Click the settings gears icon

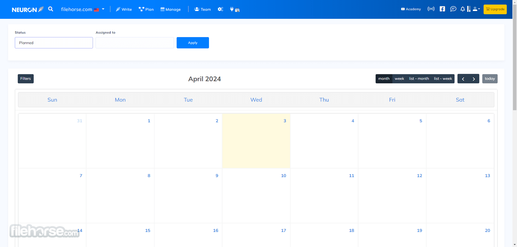(220, 9)
